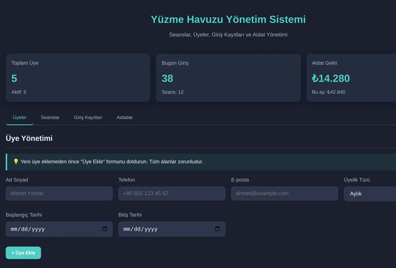
Task: Click the ₺14.280 revenue value
Action: coord(331,78)
